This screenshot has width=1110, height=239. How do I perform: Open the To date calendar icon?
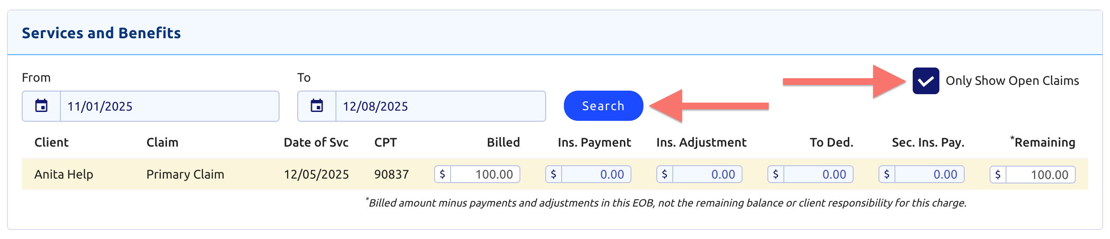tap(317, 106)
